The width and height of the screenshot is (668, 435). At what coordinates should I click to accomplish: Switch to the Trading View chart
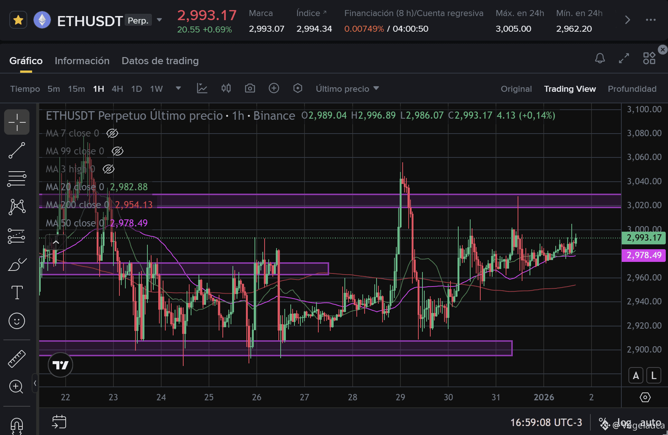click(x=570, y=89)
